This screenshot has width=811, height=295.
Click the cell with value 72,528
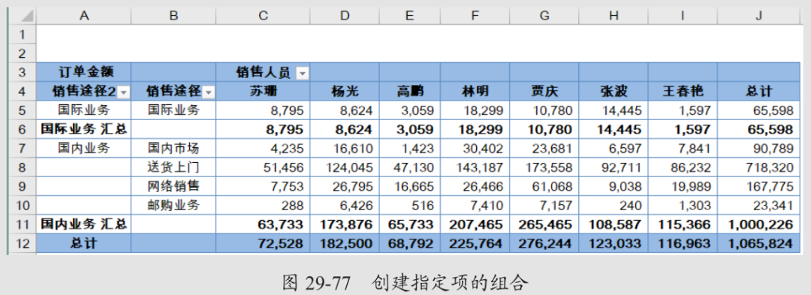(264, 243)
